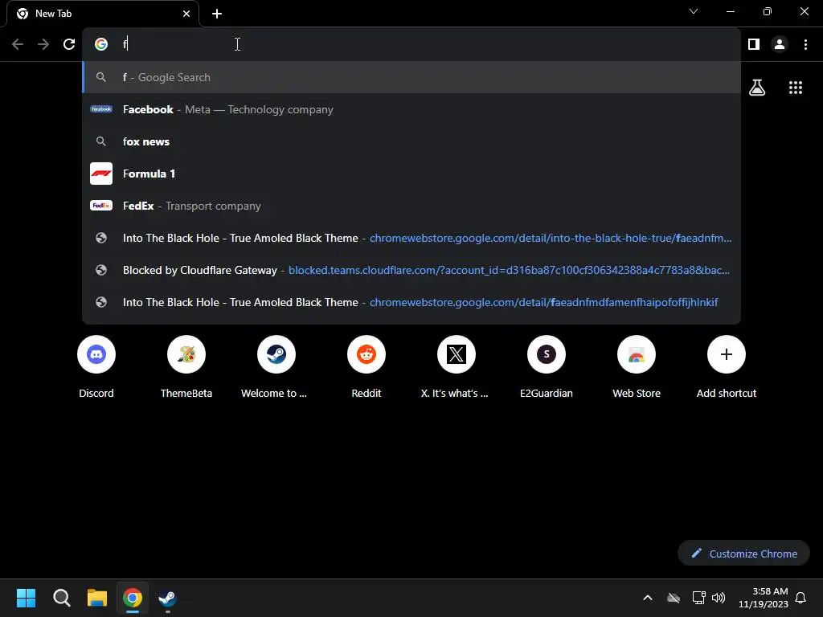Open File Explorer from the taskbar
This screenshot has height=617, width=823.
97,598
